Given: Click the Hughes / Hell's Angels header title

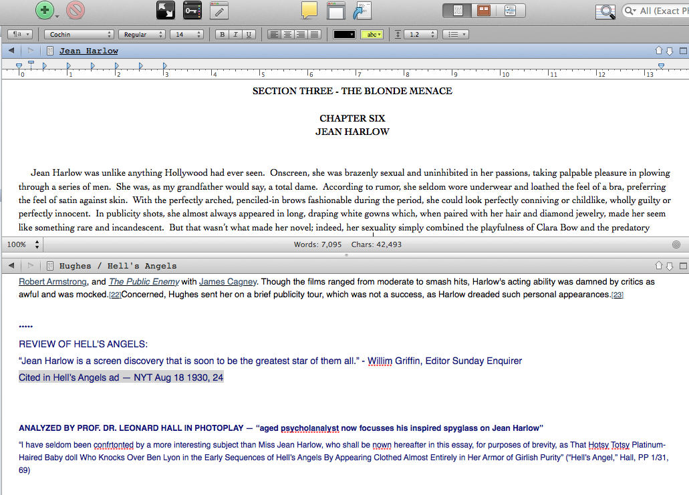Looking at the screenshot, I should (118, 266).
